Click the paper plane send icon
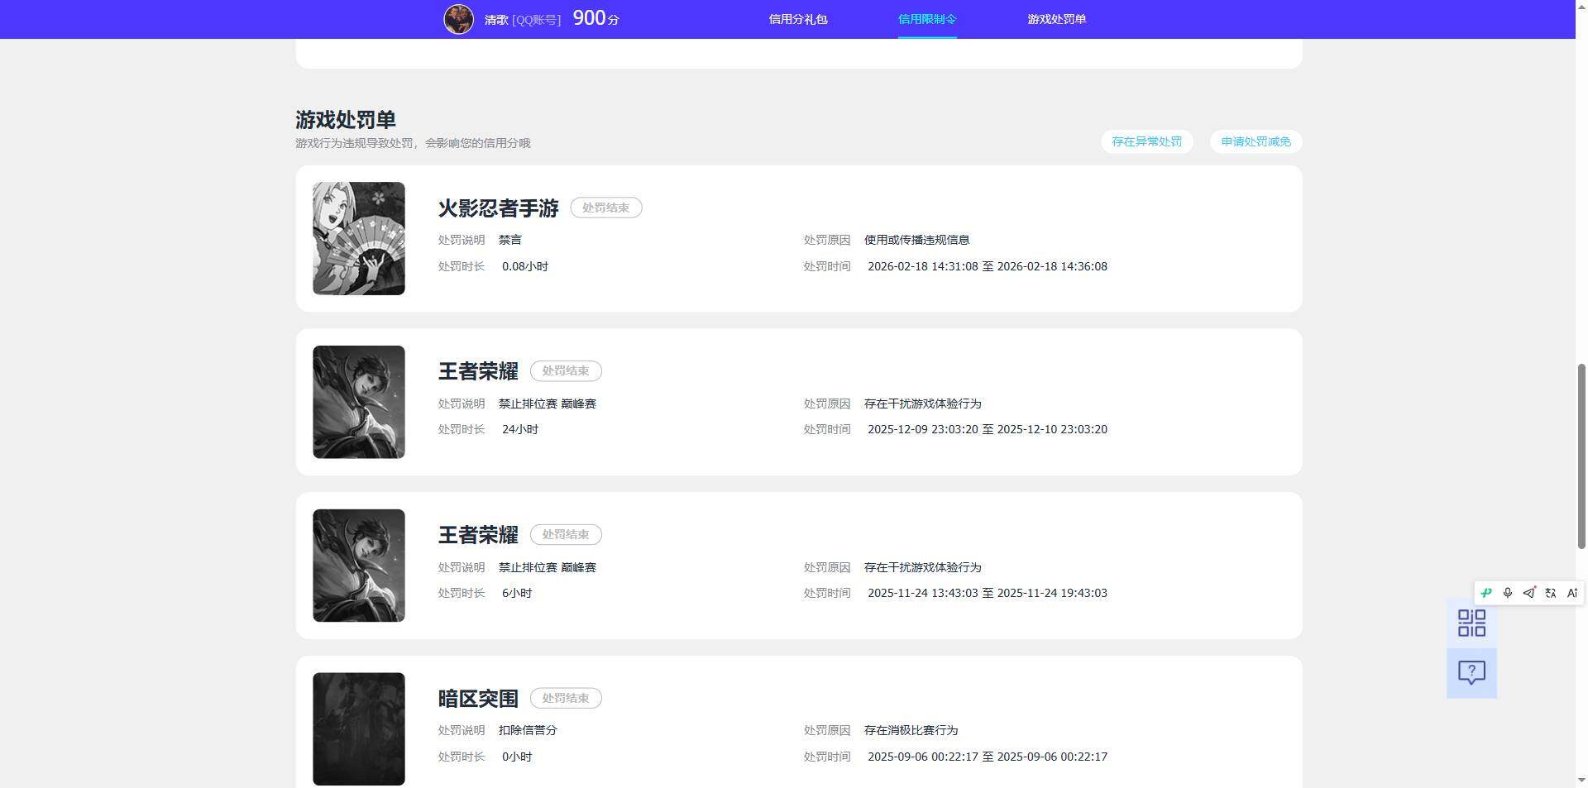Viewport: 1588px width, 788px height. coord(1529,593)
